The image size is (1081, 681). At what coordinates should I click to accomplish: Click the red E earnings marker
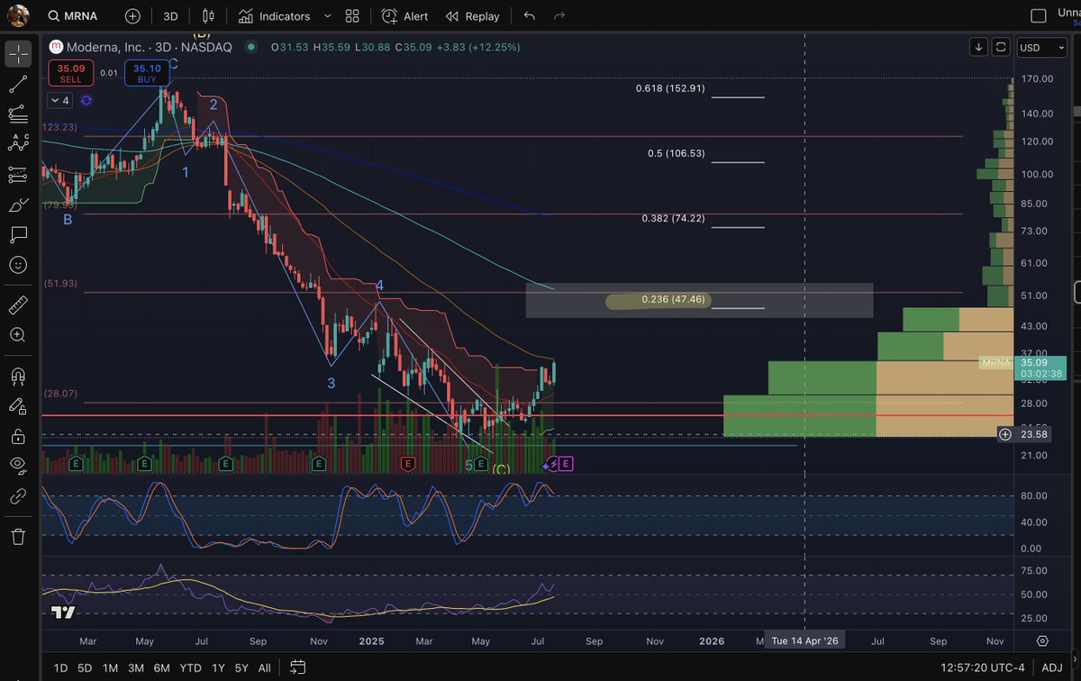(407, 463)
